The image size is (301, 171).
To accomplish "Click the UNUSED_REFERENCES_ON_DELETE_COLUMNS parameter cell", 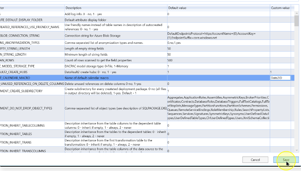I will coord(32,84).
